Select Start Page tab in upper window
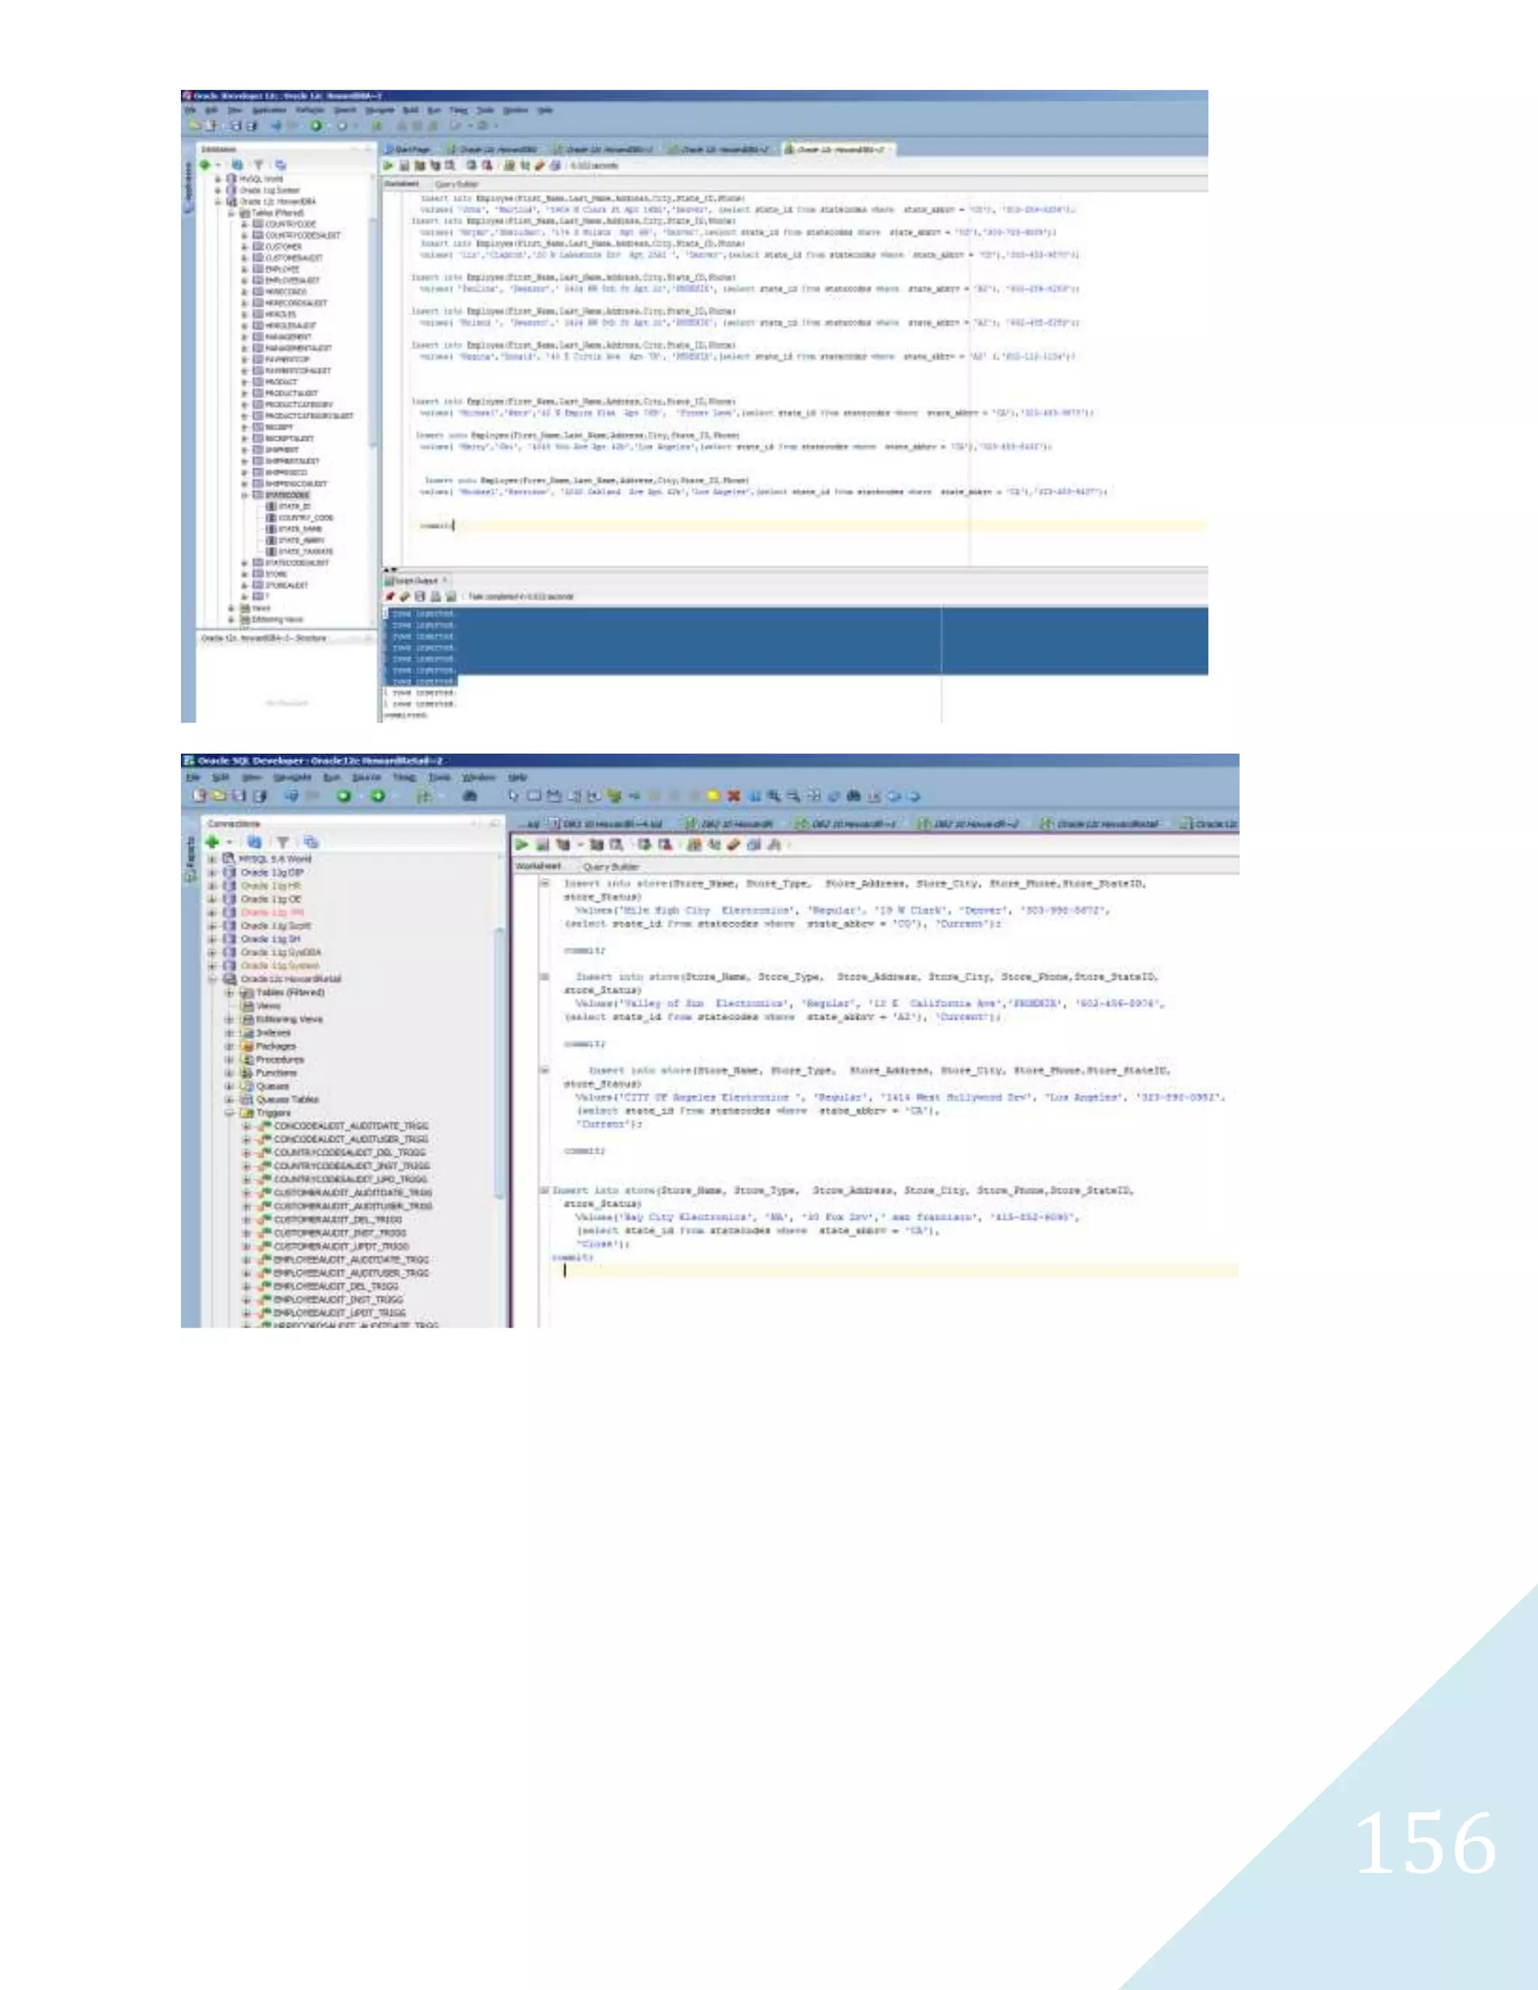The image size is (1538, 1990). pos(407,149)
